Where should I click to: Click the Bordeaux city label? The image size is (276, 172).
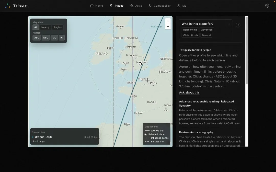(139, 113)
